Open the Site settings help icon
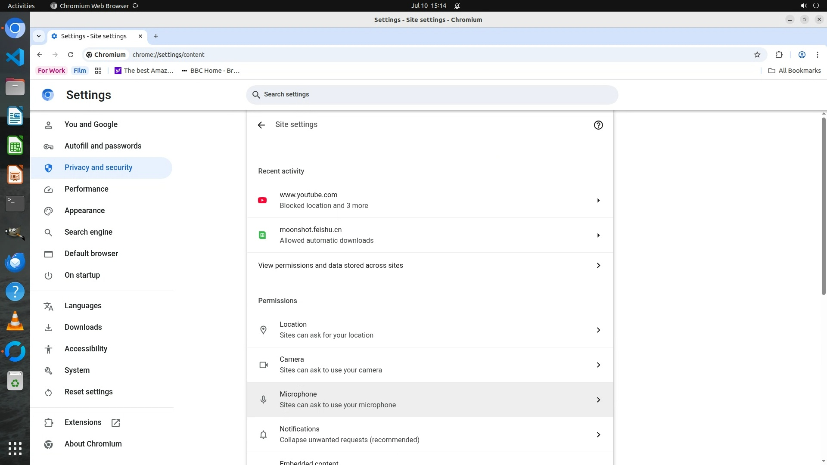 [598, 125]
